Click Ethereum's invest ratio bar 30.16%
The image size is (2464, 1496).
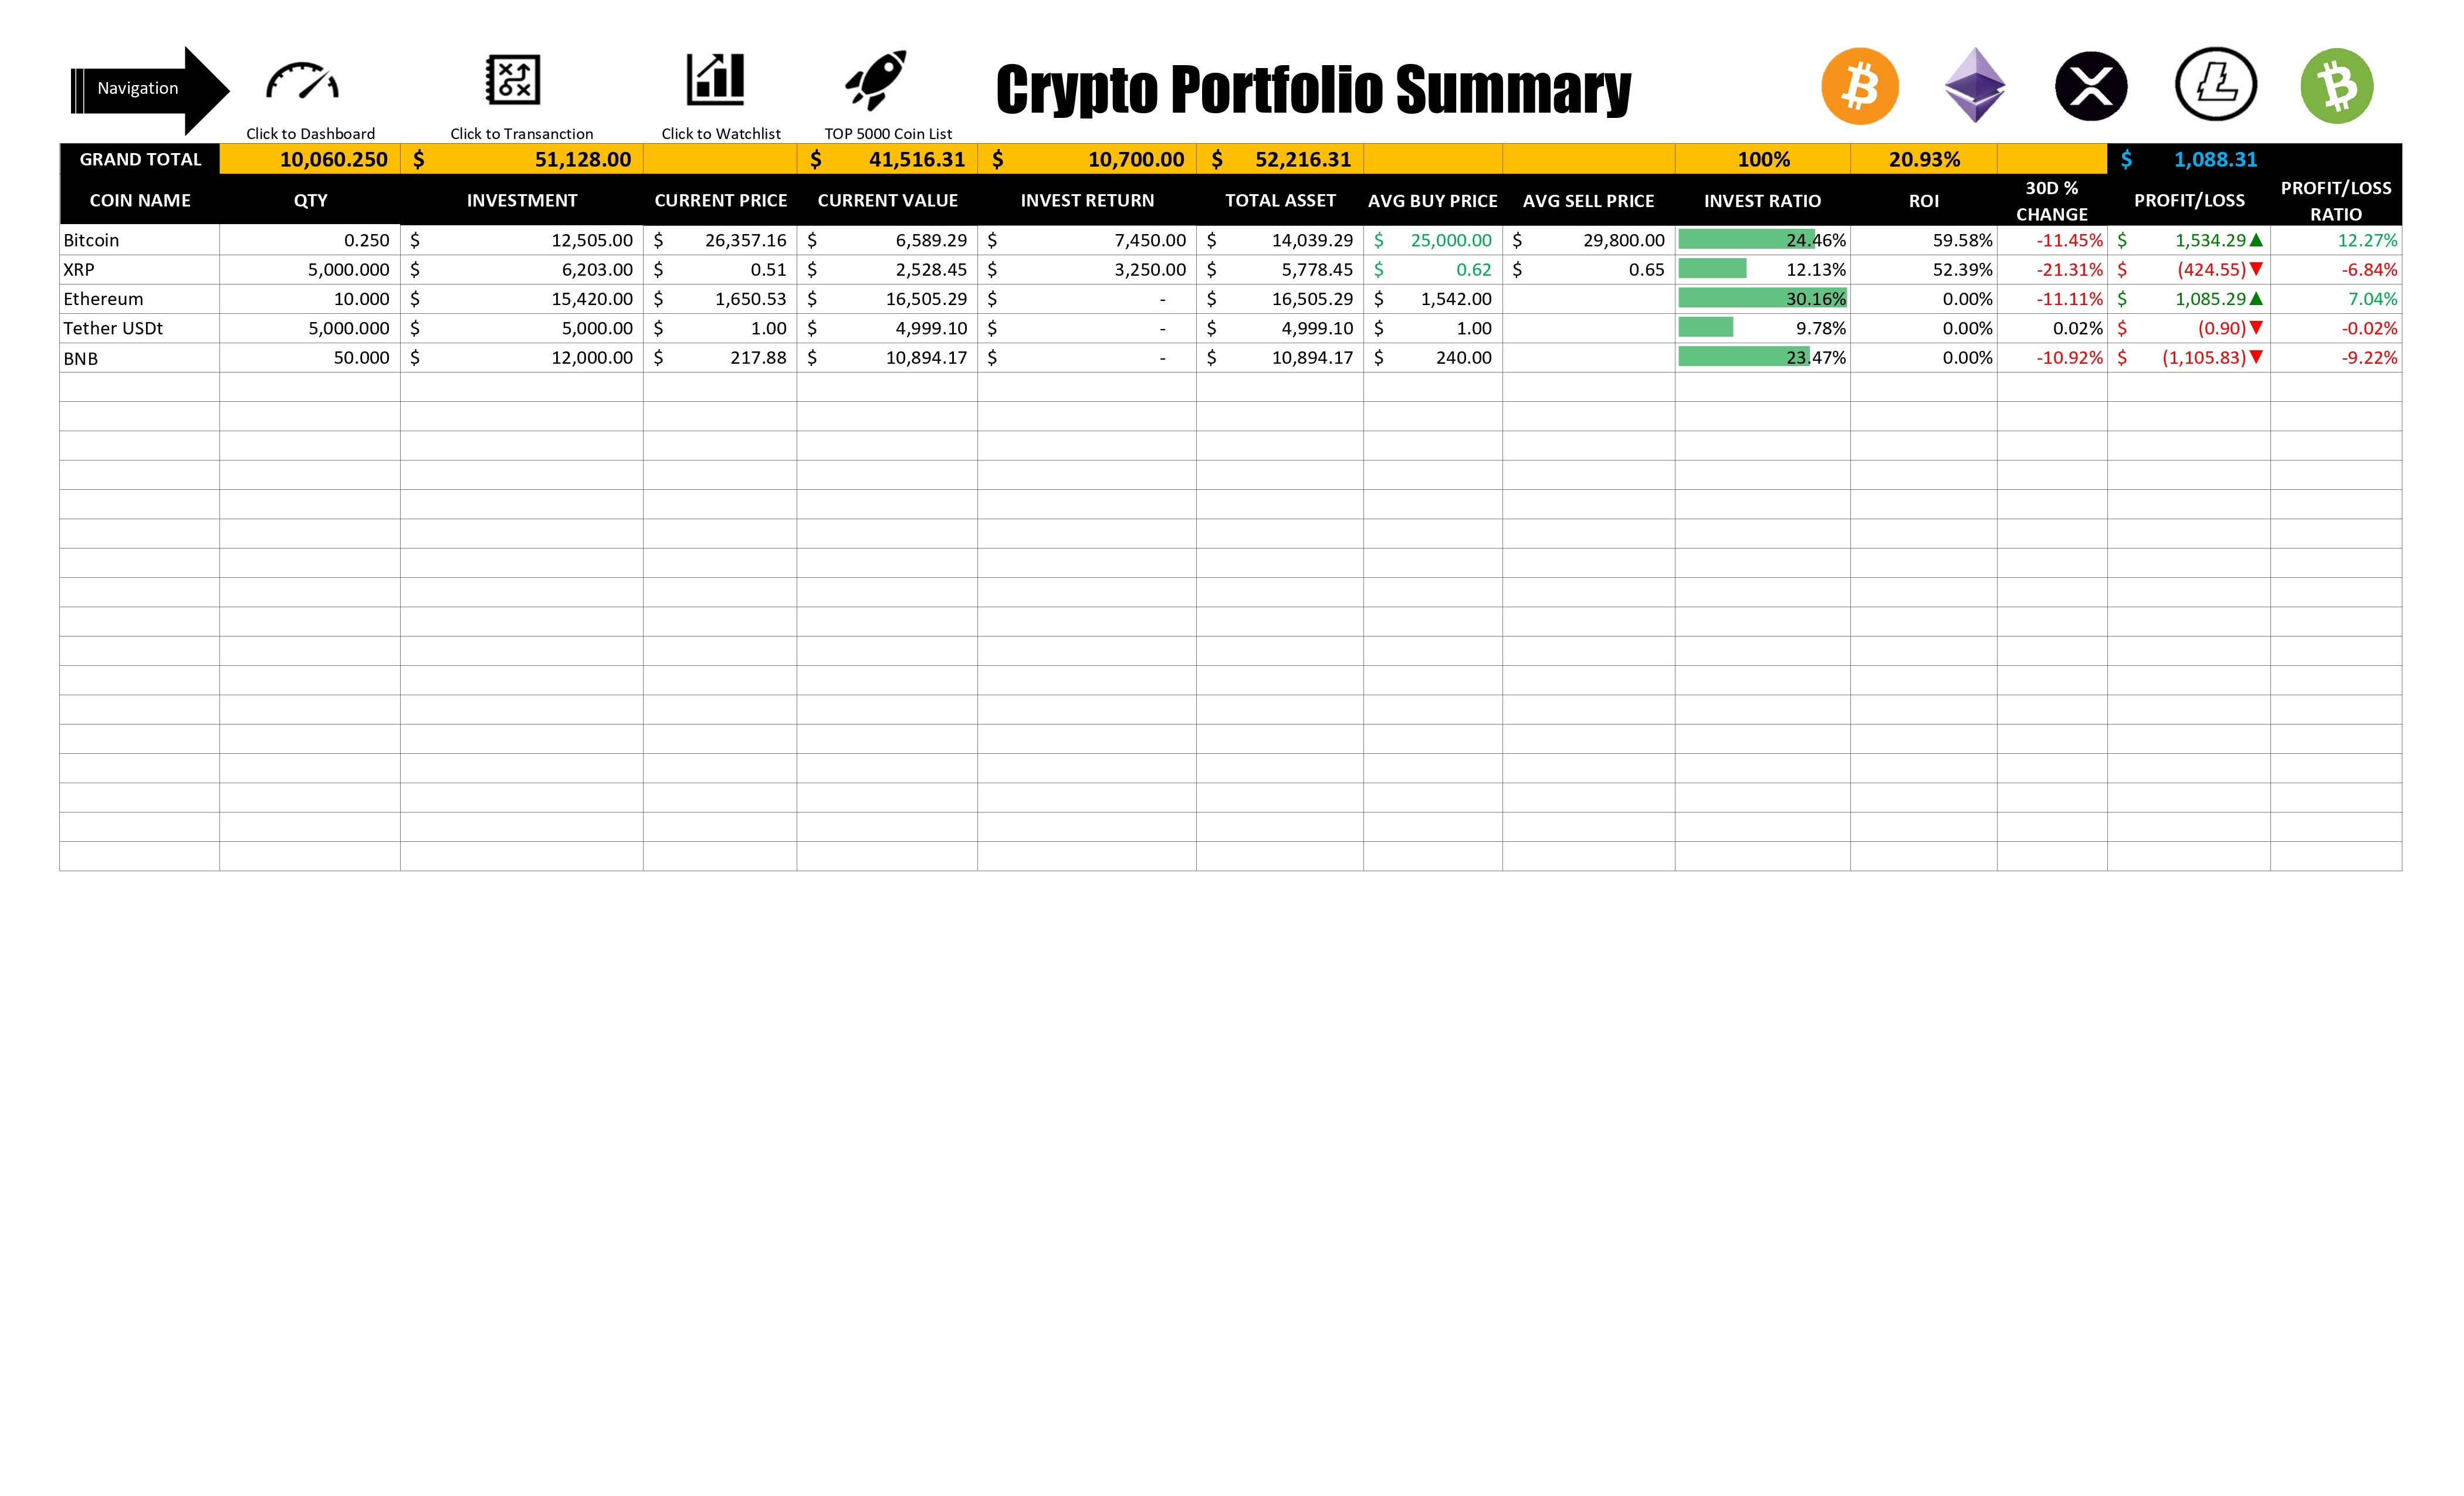click(x=1762, y=298)
